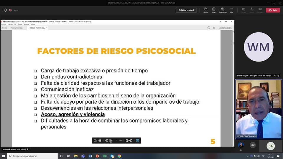
Task: Switch to the Herramientas tab
Action: [17, 28]
